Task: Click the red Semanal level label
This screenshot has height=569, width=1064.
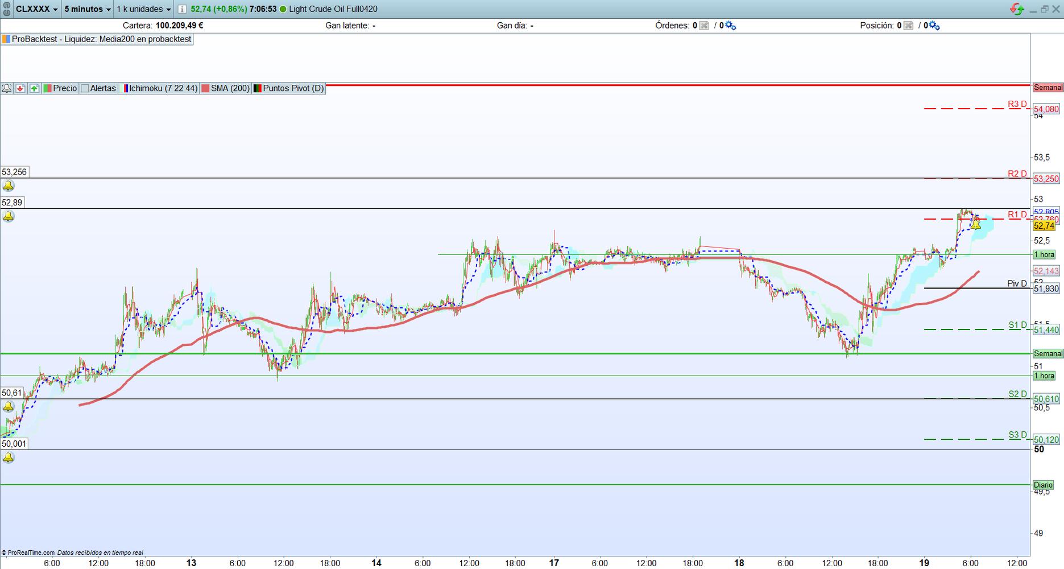Action: (x=1048, y=88)
